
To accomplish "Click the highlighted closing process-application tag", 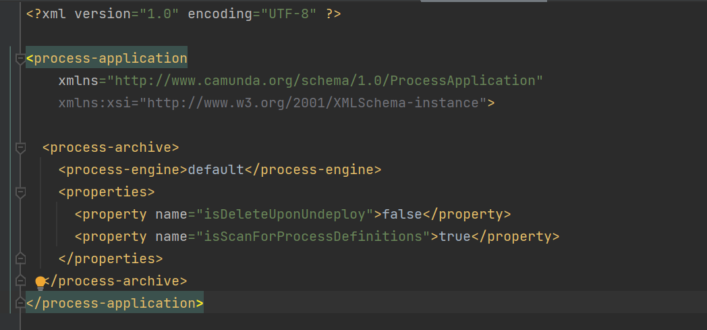I will tap(115, 303).
